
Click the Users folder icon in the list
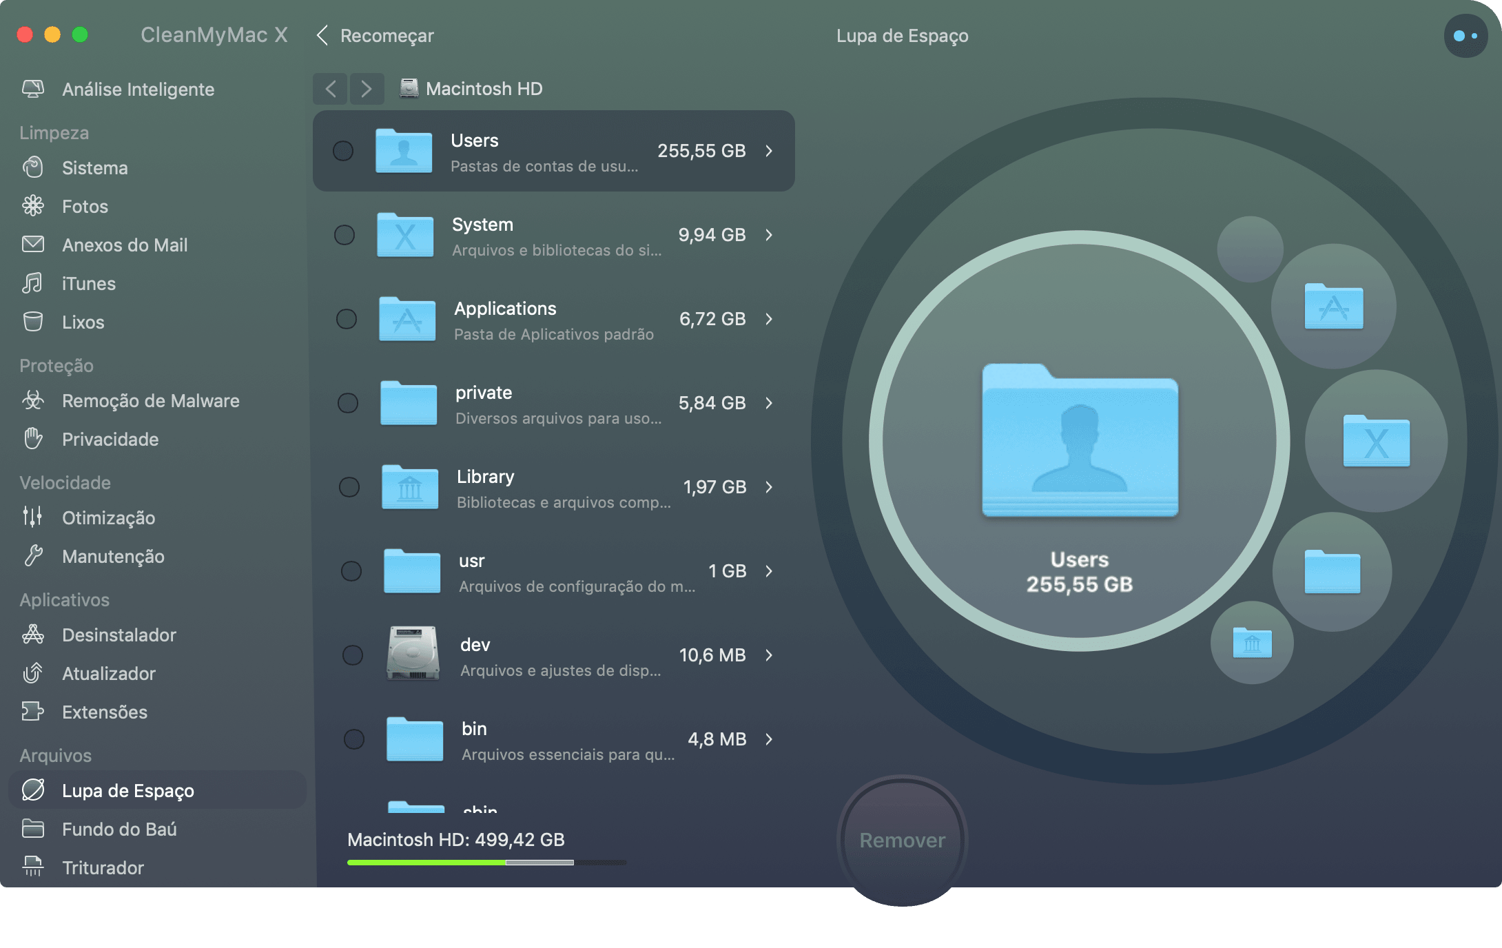(x=404, y=151)
